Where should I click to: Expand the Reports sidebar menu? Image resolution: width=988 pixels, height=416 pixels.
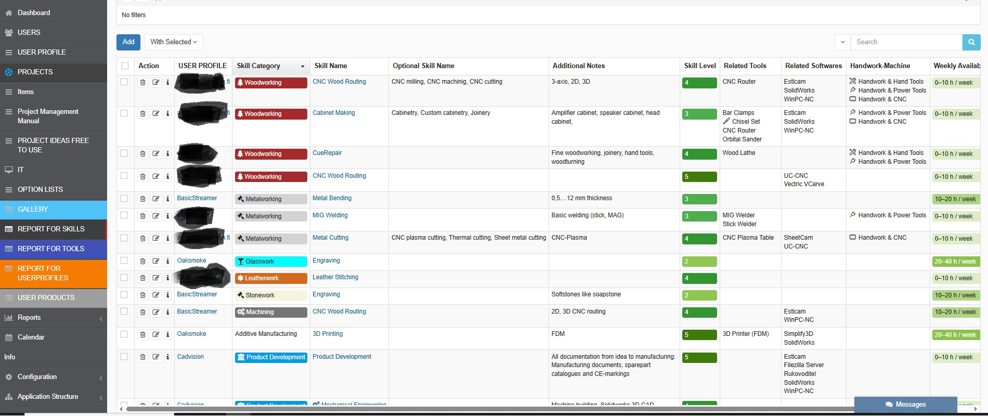point(53,318)
